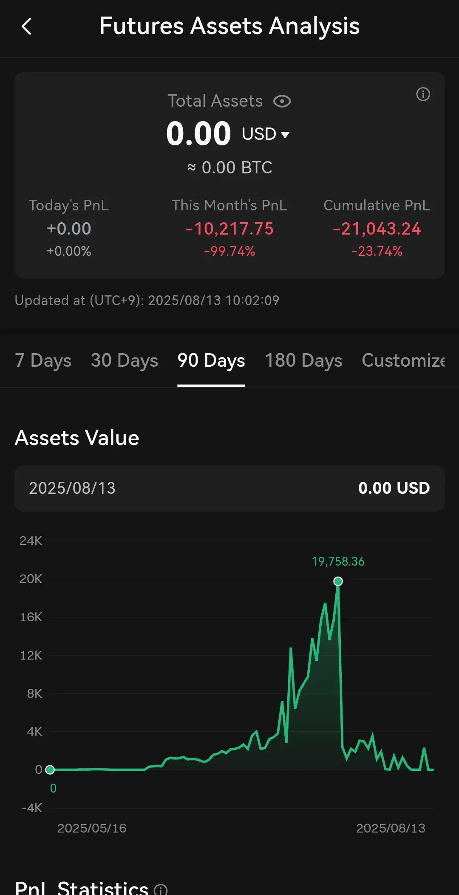Select the 90 Days tab
Viewport: 459px width, 895px height.
(x=211, y=360)
